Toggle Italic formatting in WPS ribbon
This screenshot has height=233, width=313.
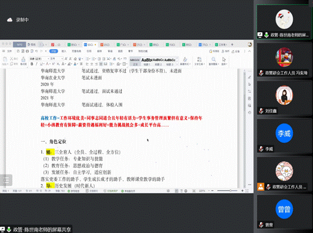click(x=36, y=64)
